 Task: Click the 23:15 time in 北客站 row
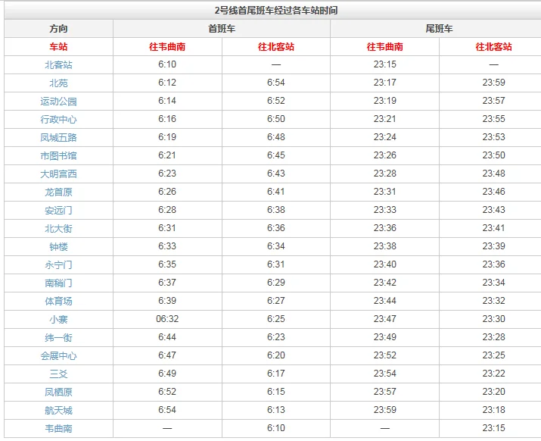(x=384, y=64)
